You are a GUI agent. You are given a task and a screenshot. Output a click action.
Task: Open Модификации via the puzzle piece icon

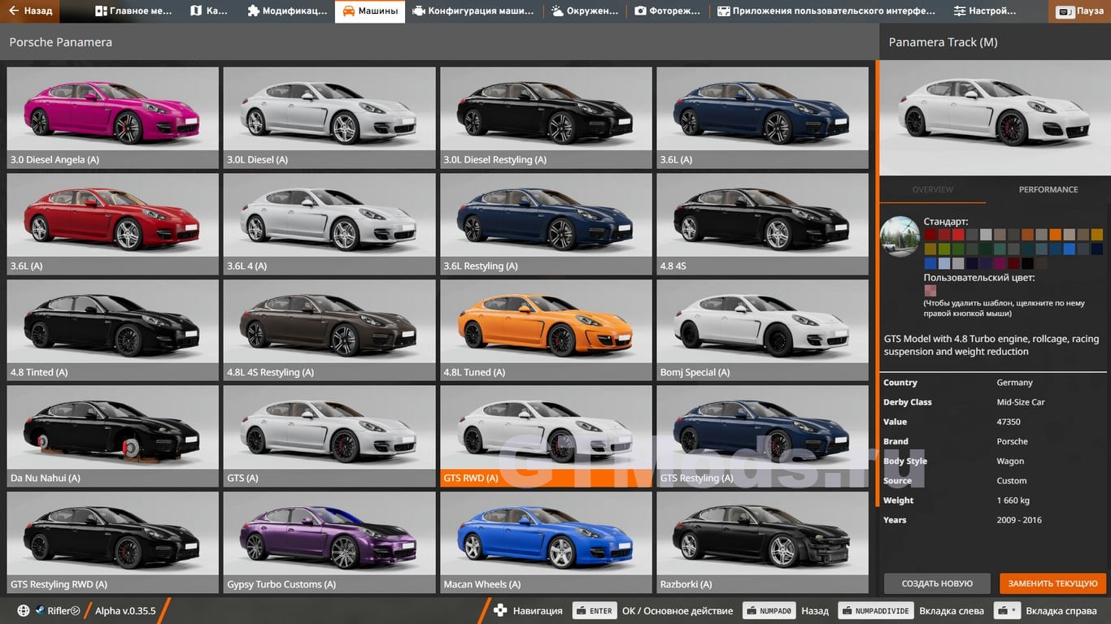click(254, 11)
